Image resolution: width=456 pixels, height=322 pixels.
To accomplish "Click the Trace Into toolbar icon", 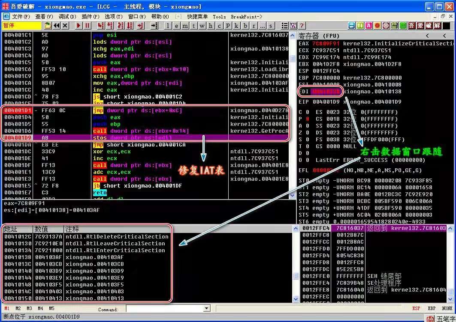I will click(x=121, y=26).
